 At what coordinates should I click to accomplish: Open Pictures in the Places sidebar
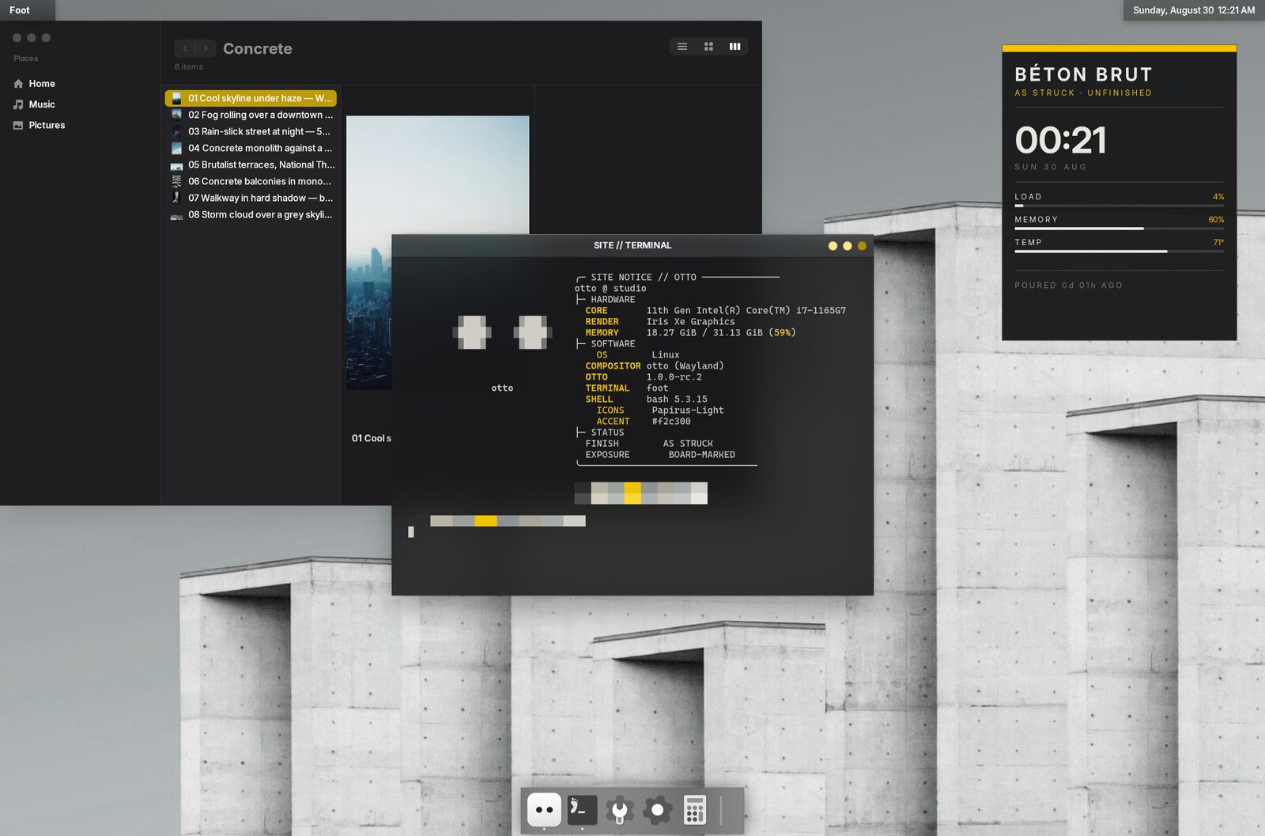(39, 125)
